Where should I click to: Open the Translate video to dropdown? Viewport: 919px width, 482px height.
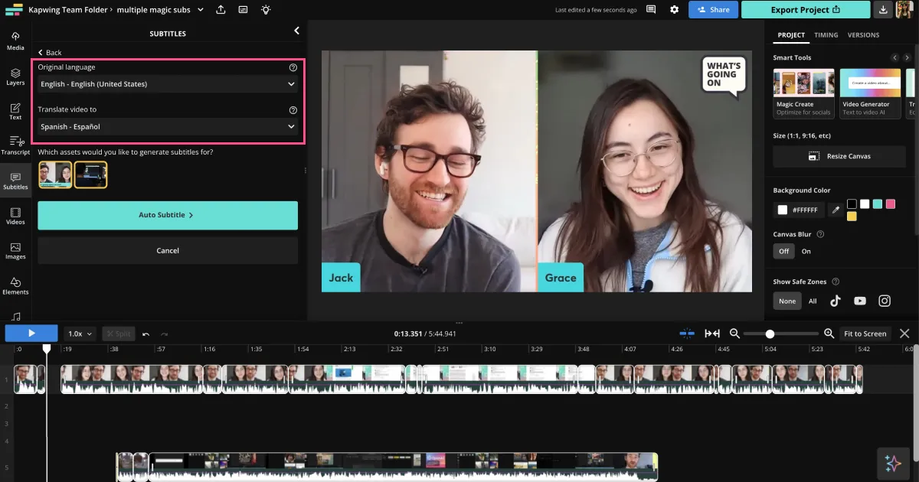pyautogui.click(x=168, y=127)
